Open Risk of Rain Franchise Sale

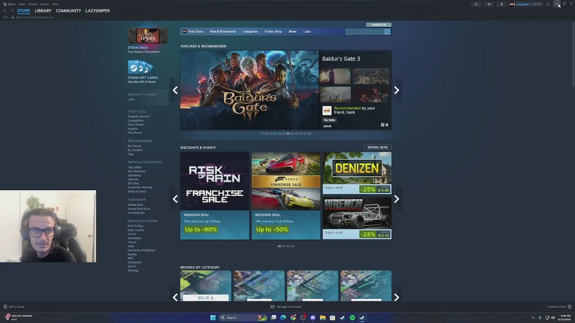215,196
